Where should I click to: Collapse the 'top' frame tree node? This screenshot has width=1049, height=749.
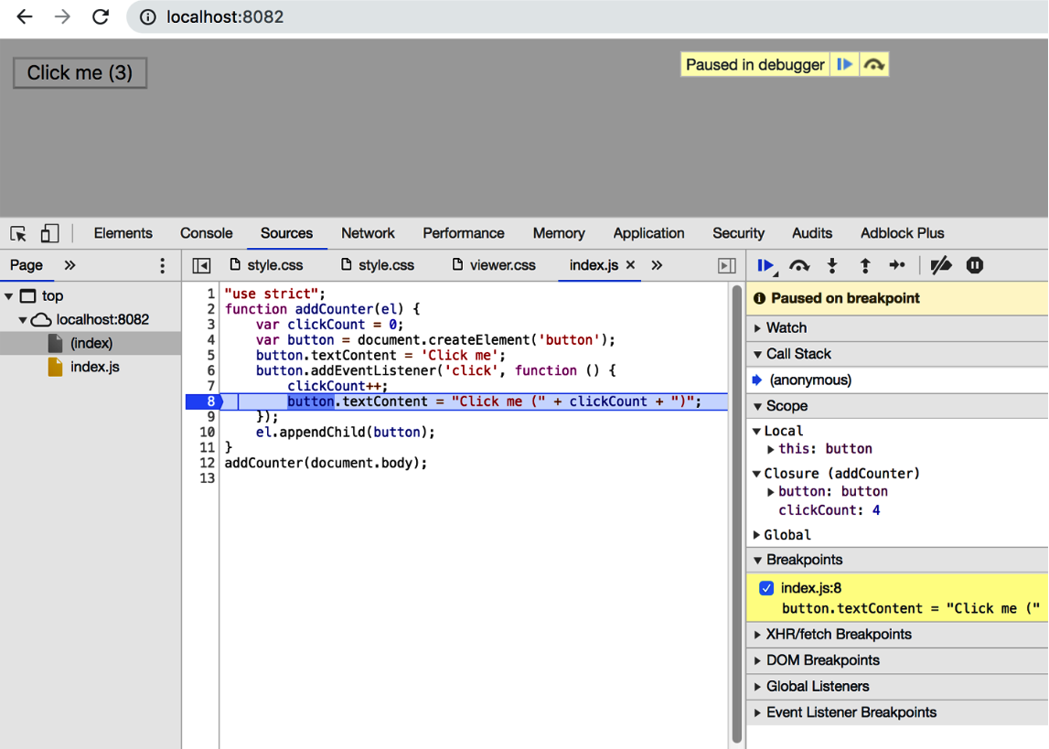click(x=9, y=295)
